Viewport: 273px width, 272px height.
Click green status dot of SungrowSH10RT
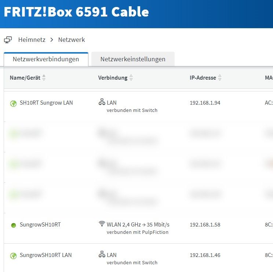click(x=14, y=225)
